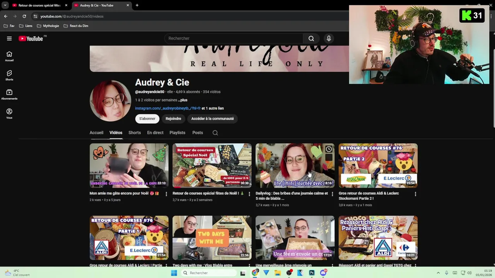Open options menu for "Retour de courses spécial fêtes" video

click(x=249, y=194)
